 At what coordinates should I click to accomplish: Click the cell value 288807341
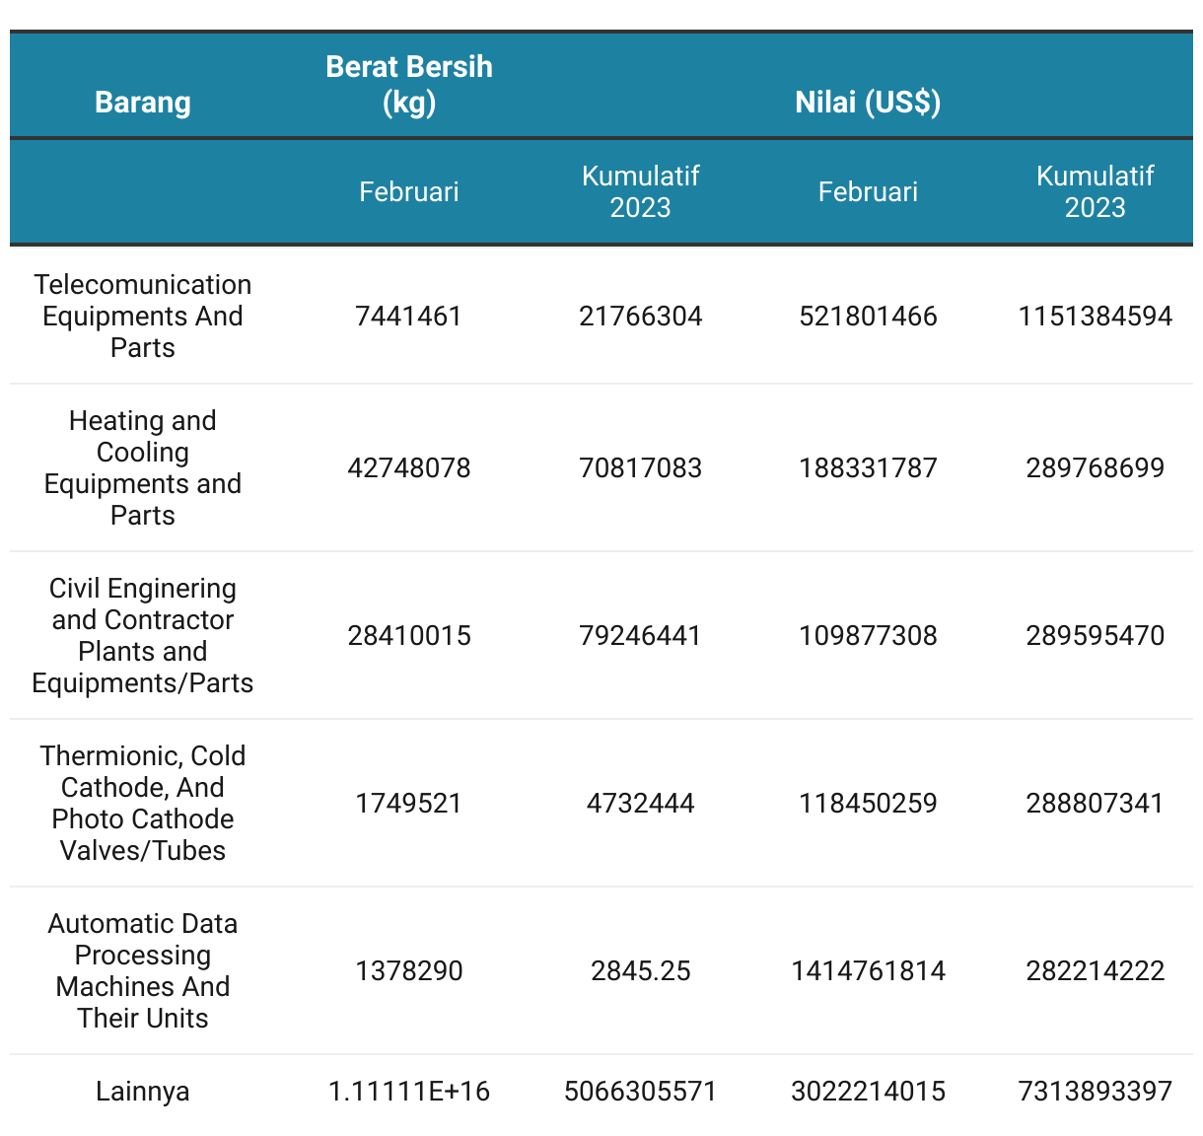1096,803
